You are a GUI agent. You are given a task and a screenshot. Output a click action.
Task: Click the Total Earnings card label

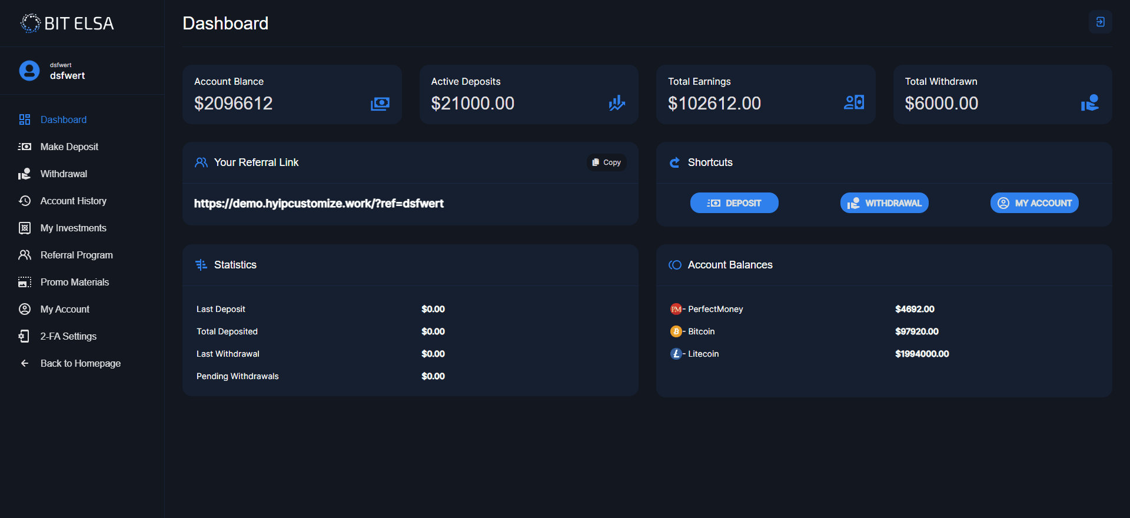pos(699,81)
